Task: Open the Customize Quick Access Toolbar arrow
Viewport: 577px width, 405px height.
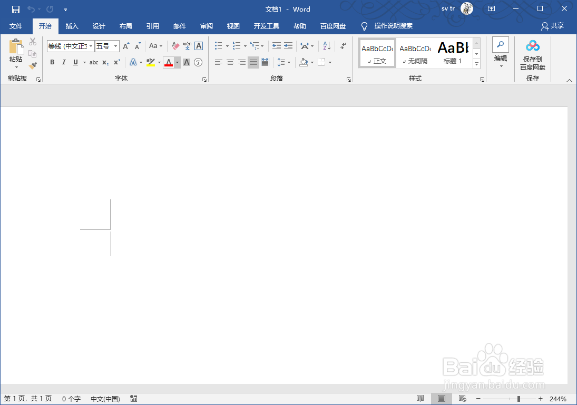Action: tap(65, 9)
